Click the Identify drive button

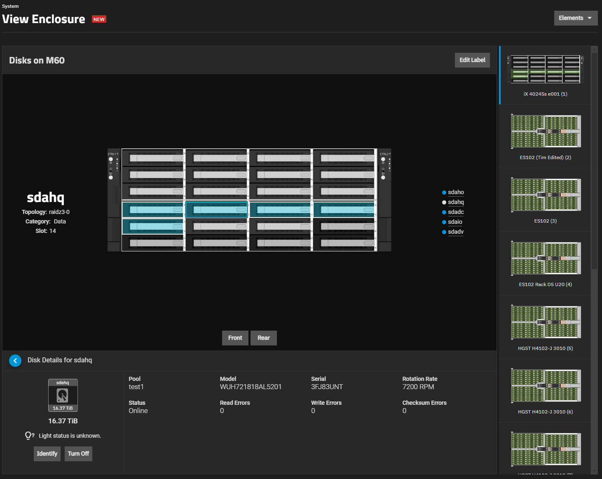[47, 454]
